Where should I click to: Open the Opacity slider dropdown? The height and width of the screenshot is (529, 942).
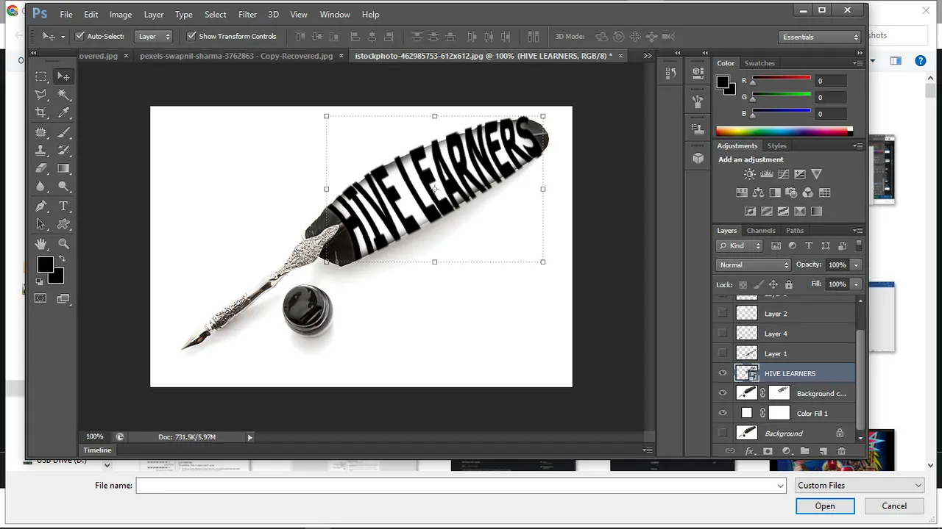[x=856, y=264]
